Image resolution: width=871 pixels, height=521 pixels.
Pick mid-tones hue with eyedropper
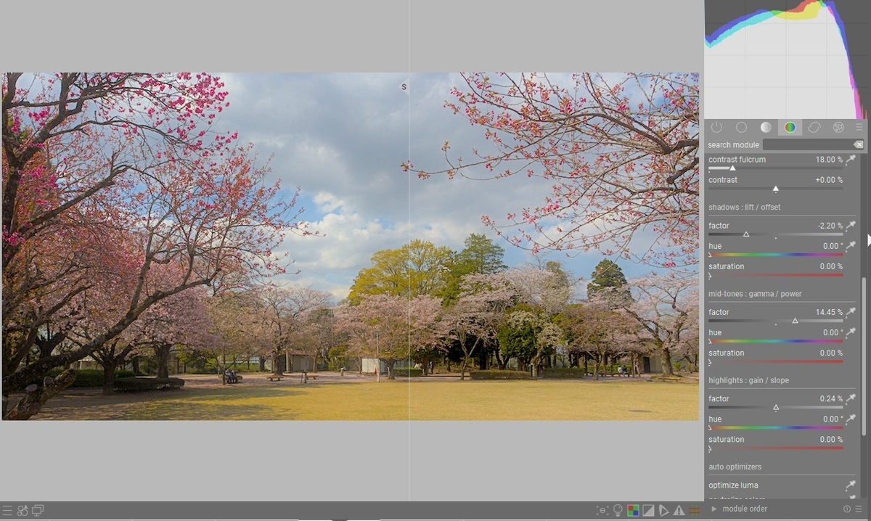[x=851, y=332]
